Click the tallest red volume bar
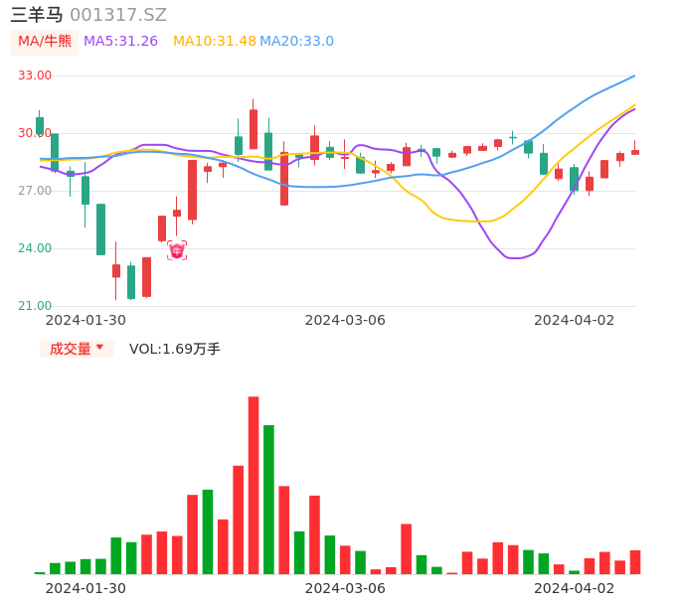The width and height of the screenshot is (682, 602). click(x=254, y=485)
